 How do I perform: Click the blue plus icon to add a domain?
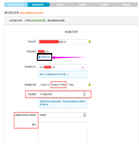[39, 57]
